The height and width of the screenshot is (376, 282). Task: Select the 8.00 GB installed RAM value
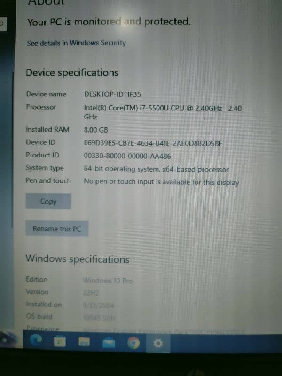(x=96, y=130)
